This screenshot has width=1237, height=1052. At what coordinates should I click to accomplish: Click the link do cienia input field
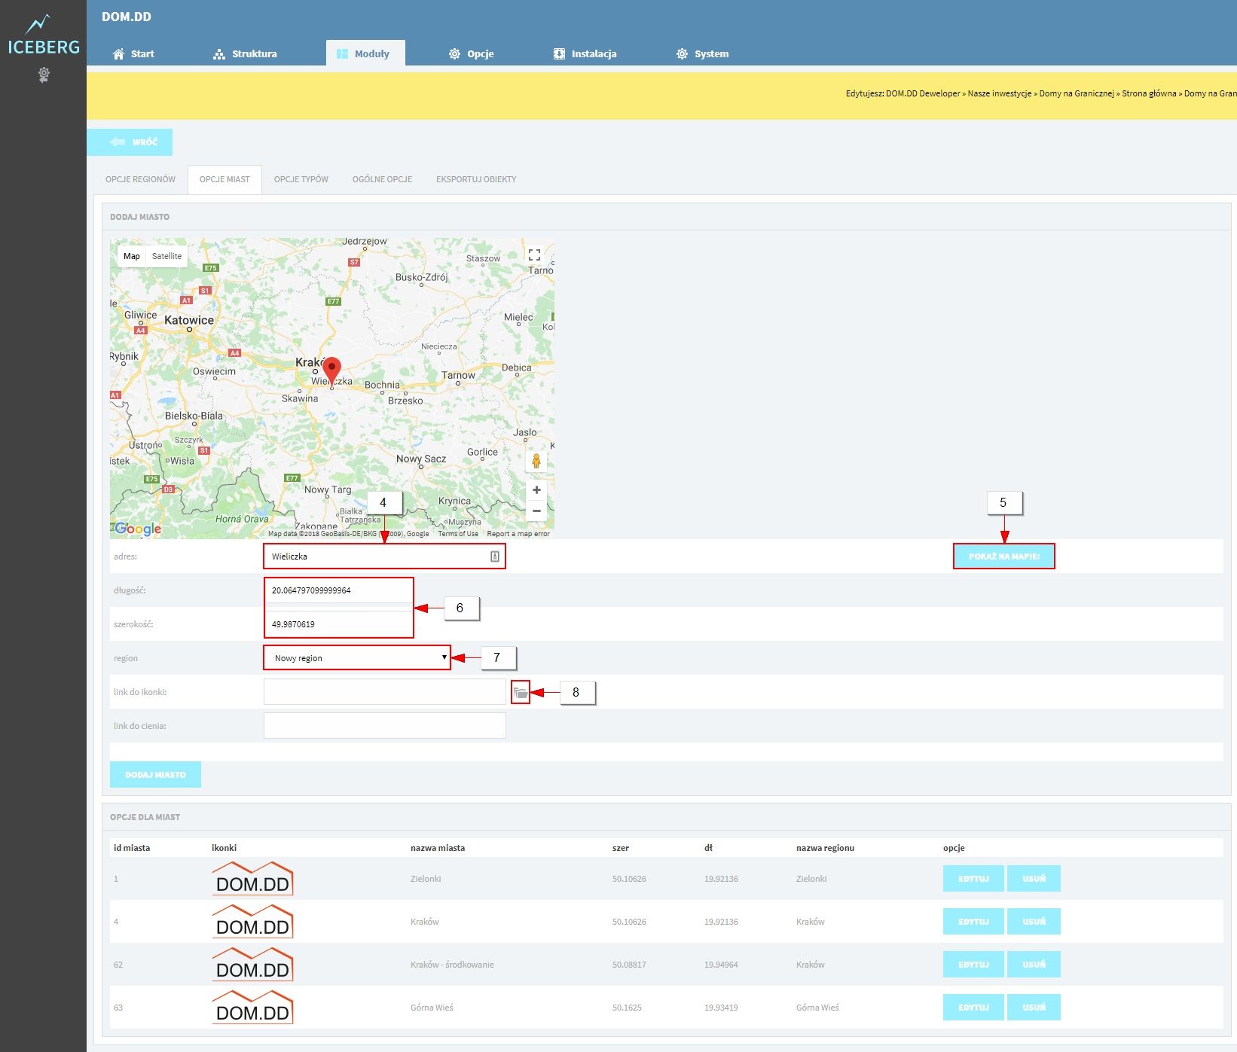click(x=384, y=726)
